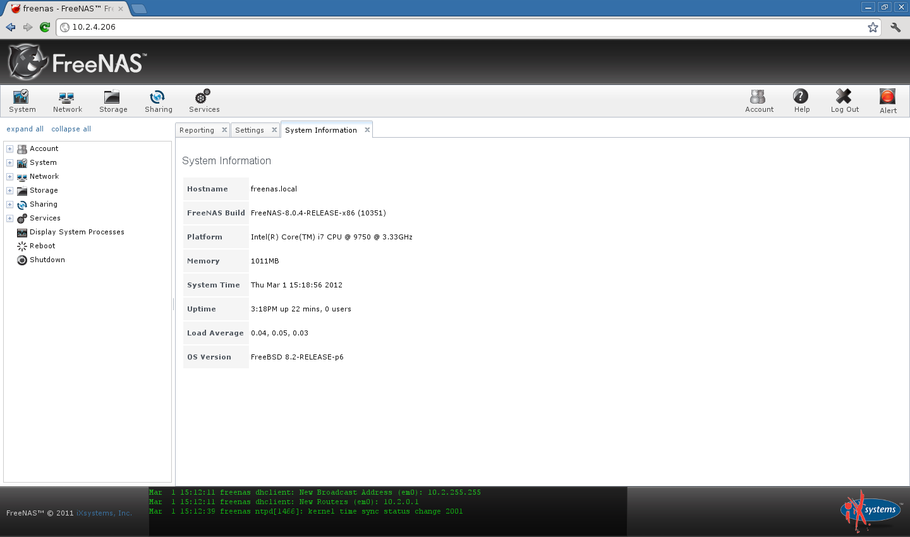The height and width of the screenshot is (537, 910).
Task: Click browser back arrow
Action: (x=11, y=27)
